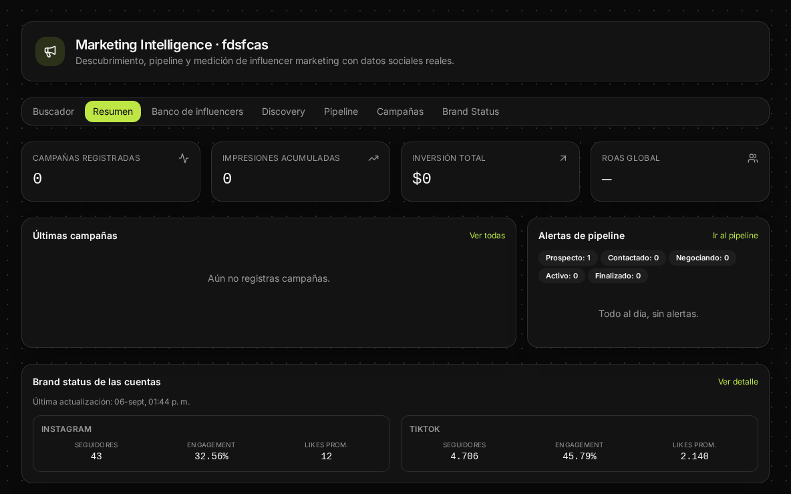Viewport: 791px width, 494px height.
Task: Click the Marketing Intelligence · fdsfcas title
Action: (172, 45)
